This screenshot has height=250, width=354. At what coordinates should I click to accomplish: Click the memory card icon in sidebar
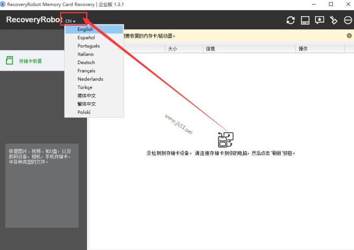(10, 61)
